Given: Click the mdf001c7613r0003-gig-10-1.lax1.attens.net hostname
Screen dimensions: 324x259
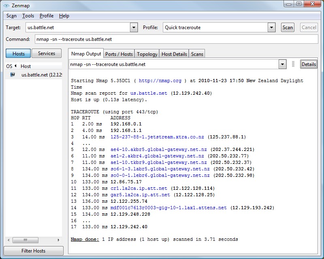Looking at the screenshot, I should [168, 208].
